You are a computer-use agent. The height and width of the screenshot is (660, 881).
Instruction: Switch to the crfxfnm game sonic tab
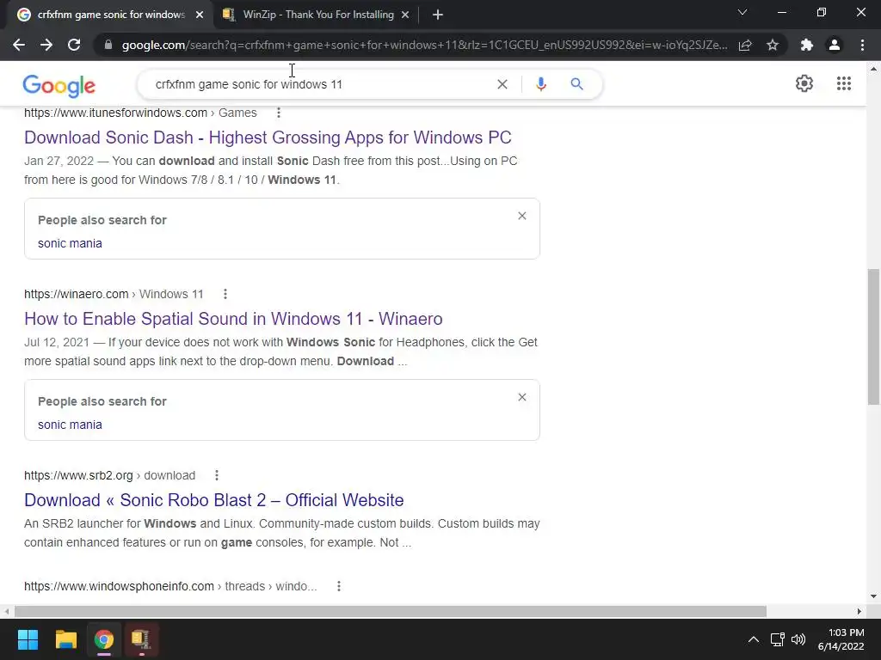tap(111, 15)
